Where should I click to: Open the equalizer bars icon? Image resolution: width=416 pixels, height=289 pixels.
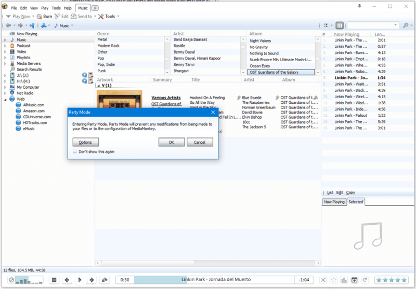click(x=344, y=280)
